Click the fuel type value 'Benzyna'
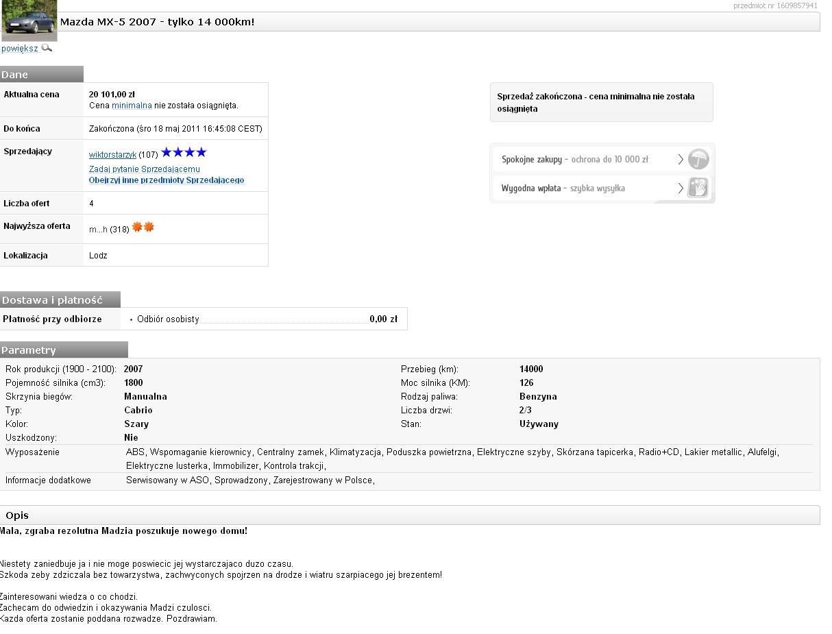The width and height of the screenshot is (832, 634). click(x=538, y=396)
